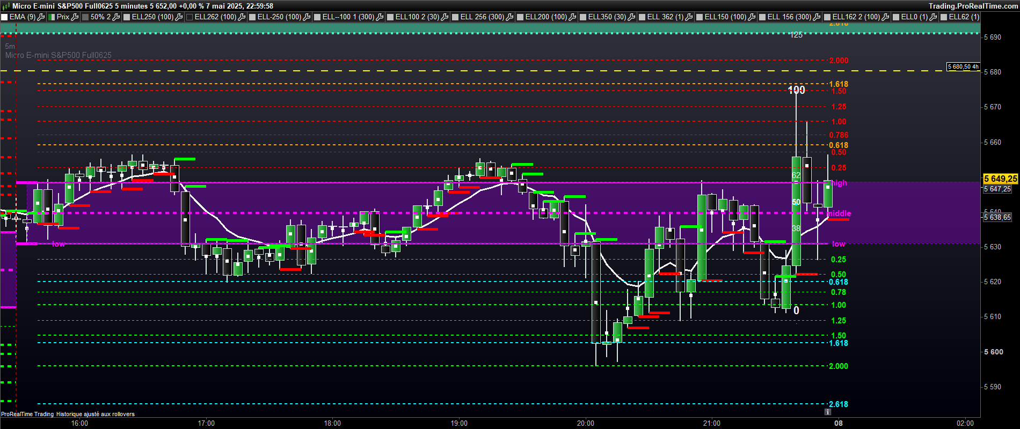Screen dimensions: 1020x429
Task: Click 'Historique ajusté aux rollovers' footer text
Action: coord(96,414)
